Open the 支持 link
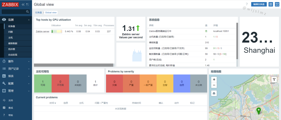The image size is (281, 120). [x=11, y=100]
